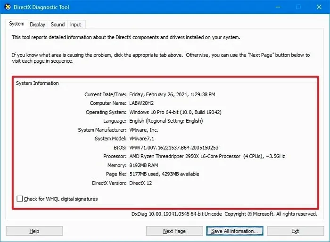Click the System Manufacturer label

(102, 130)
